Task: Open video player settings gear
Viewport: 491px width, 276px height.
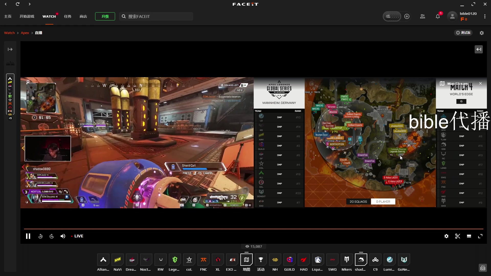Action: [x=446, y=236]
